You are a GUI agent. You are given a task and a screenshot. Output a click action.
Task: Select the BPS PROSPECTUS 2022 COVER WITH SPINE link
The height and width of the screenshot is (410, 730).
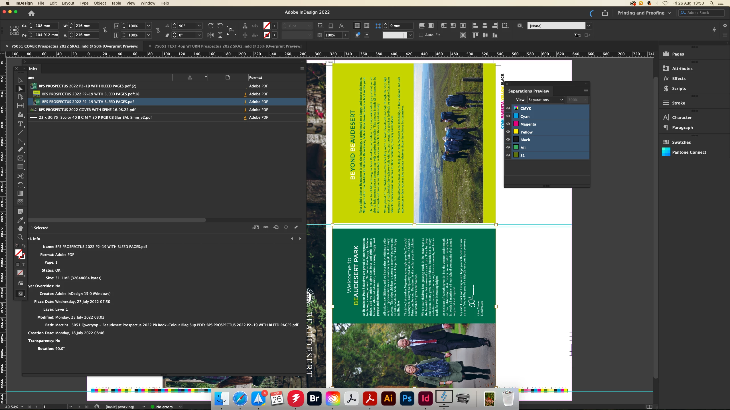[87, 110]
